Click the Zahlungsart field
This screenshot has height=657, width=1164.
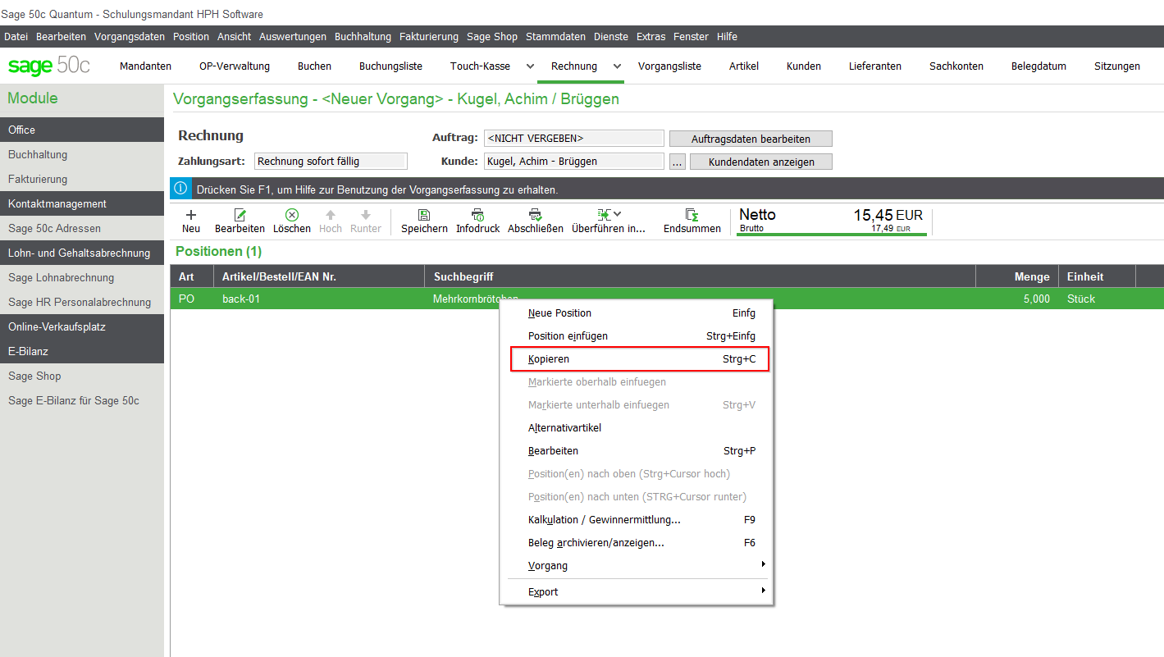[331, 162]
